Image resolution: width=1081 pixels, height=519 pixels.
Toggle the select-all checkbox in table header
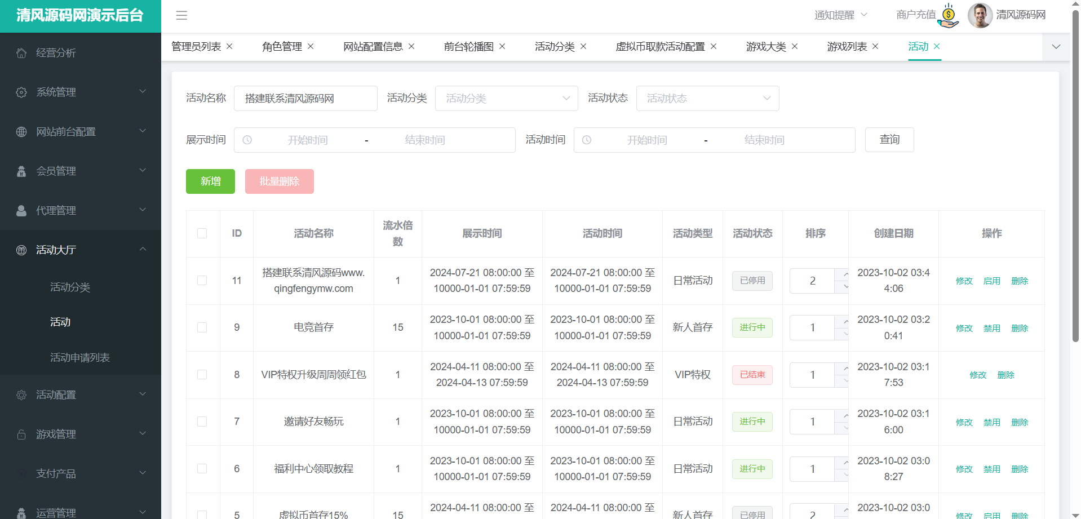pyautogui.click(x=202, y=233)
